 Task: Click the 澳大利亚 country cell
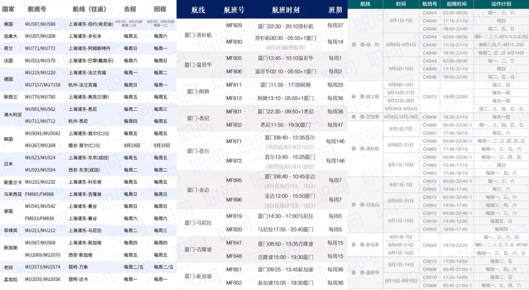(13, 115)
